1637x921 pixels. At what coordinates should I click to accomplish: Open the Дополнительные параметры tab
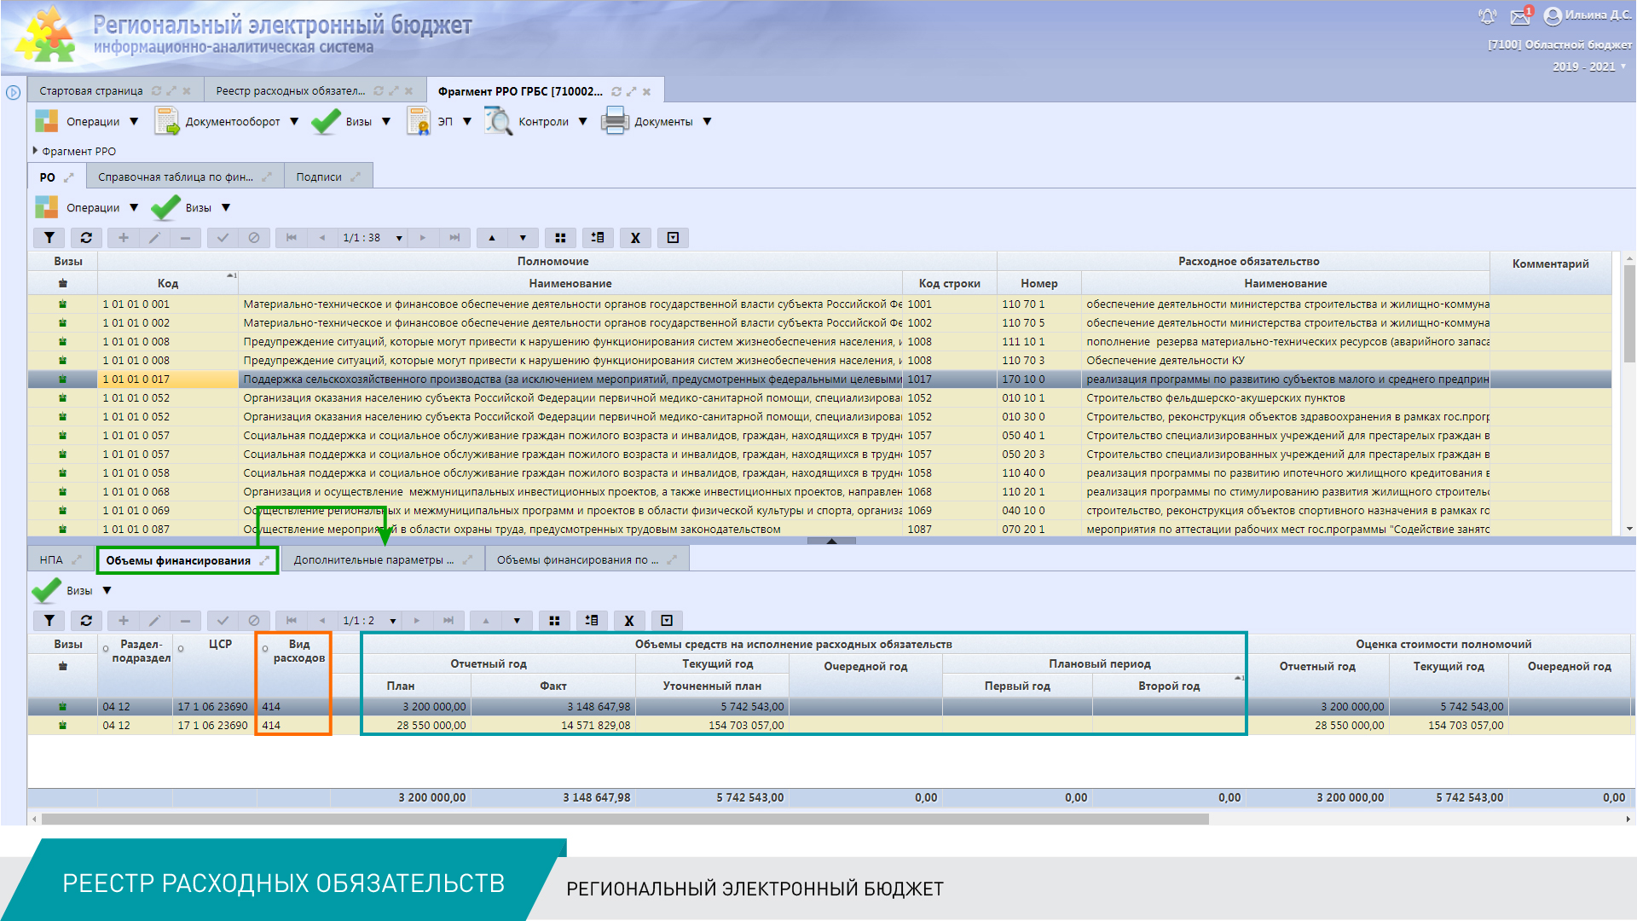click(373, 560)
